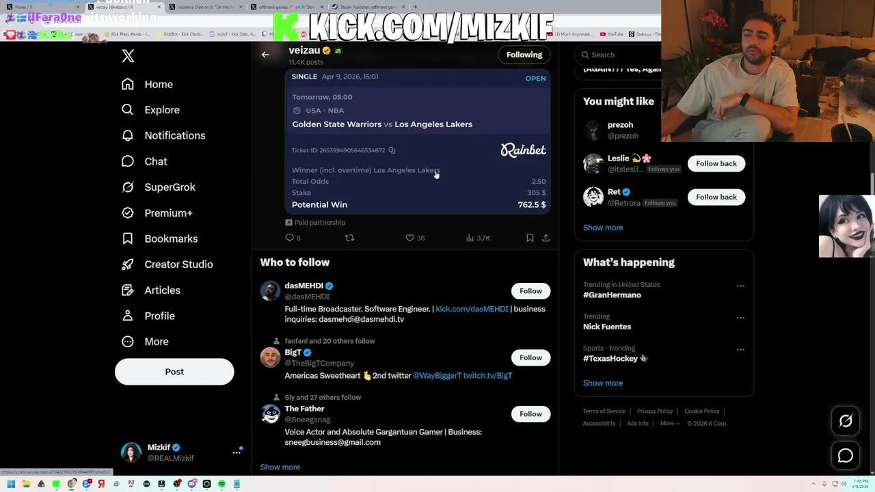Open Accessibility footer link
The image size is (875, 492).
600,424
